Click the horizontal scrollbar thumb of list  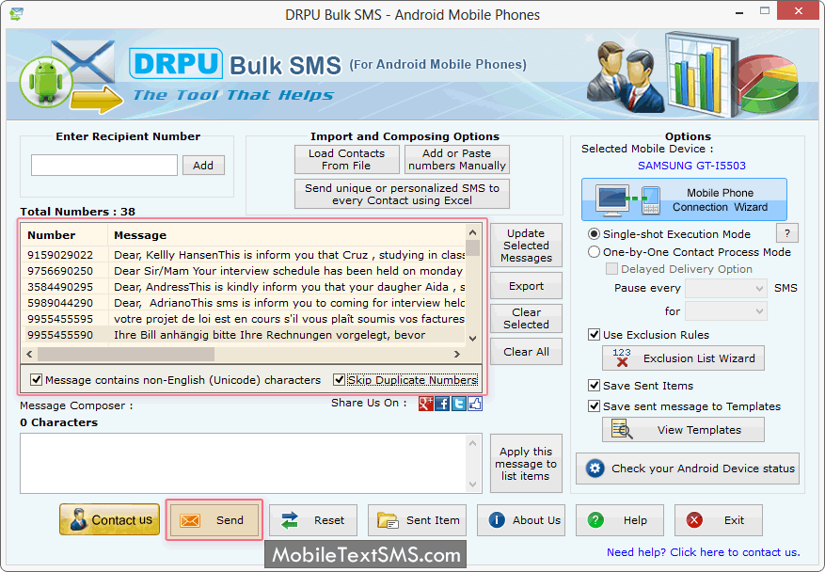[126, 354]
